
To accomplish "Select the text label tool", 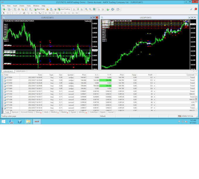I will 36,13.
